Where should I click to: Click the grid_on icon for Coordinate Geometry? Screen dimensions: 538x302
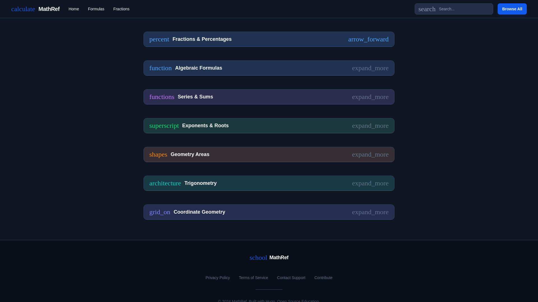(x=160, y=212)
